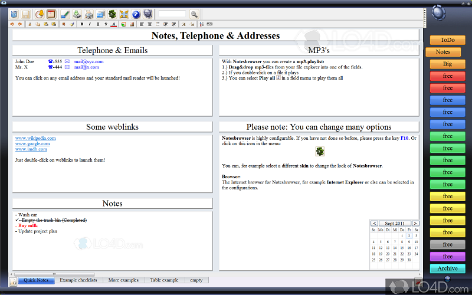Open the red-underlined font color tool
The width and height of the screenshot is (472, 295).
pyautogui.click(x=113, y=24)
